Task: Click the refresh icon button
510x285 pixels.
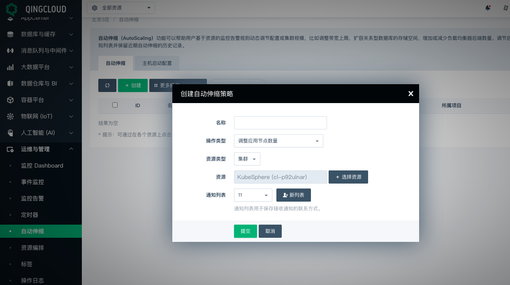Action: tap(107, 85)
